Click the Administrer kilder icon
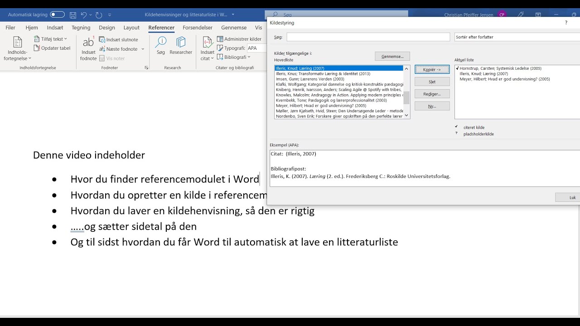580x326 pixels. tap(220, 39)
